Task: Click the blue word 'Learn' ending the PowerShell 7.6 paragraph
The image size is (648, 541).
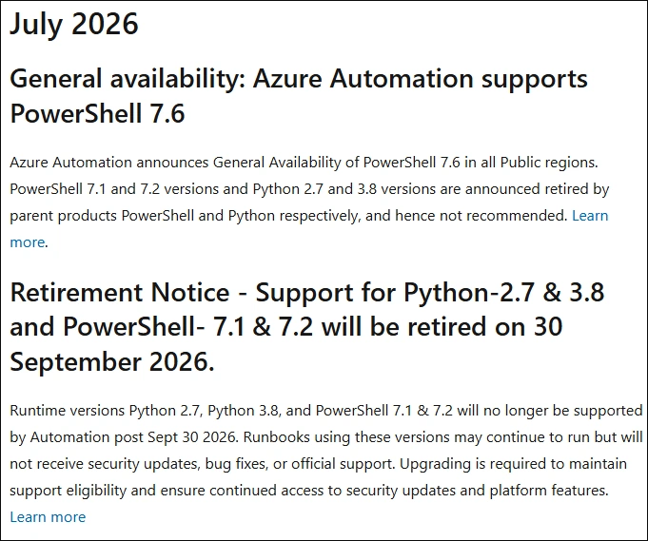Action: (590, 215)
